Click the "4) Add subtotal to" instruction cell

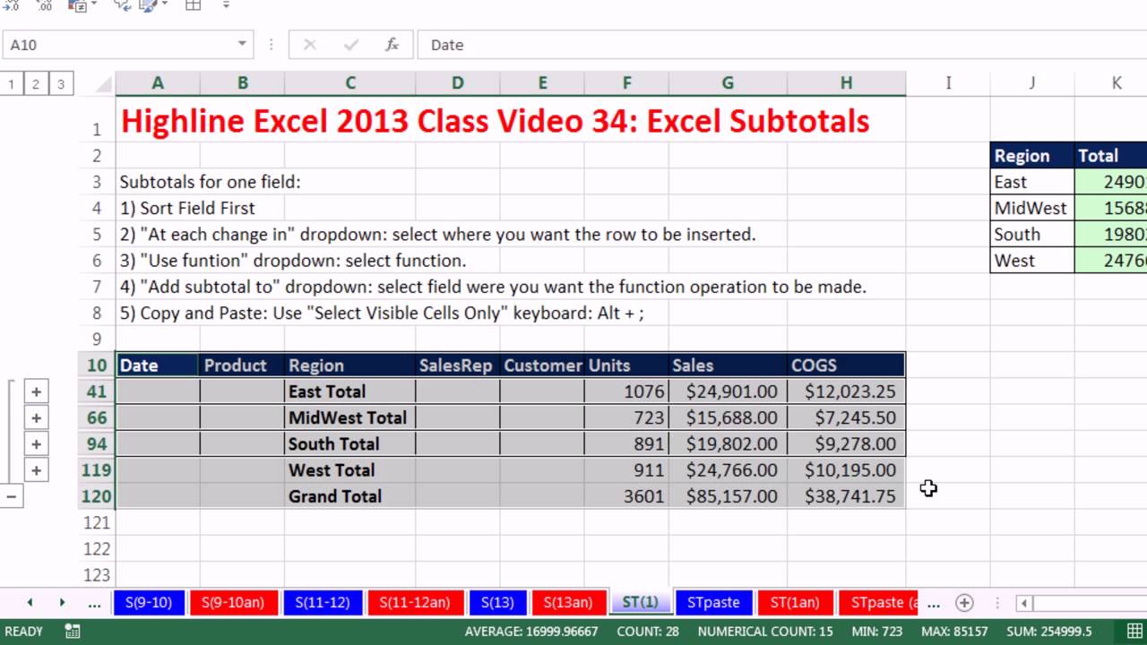click(x=493, y=287)
